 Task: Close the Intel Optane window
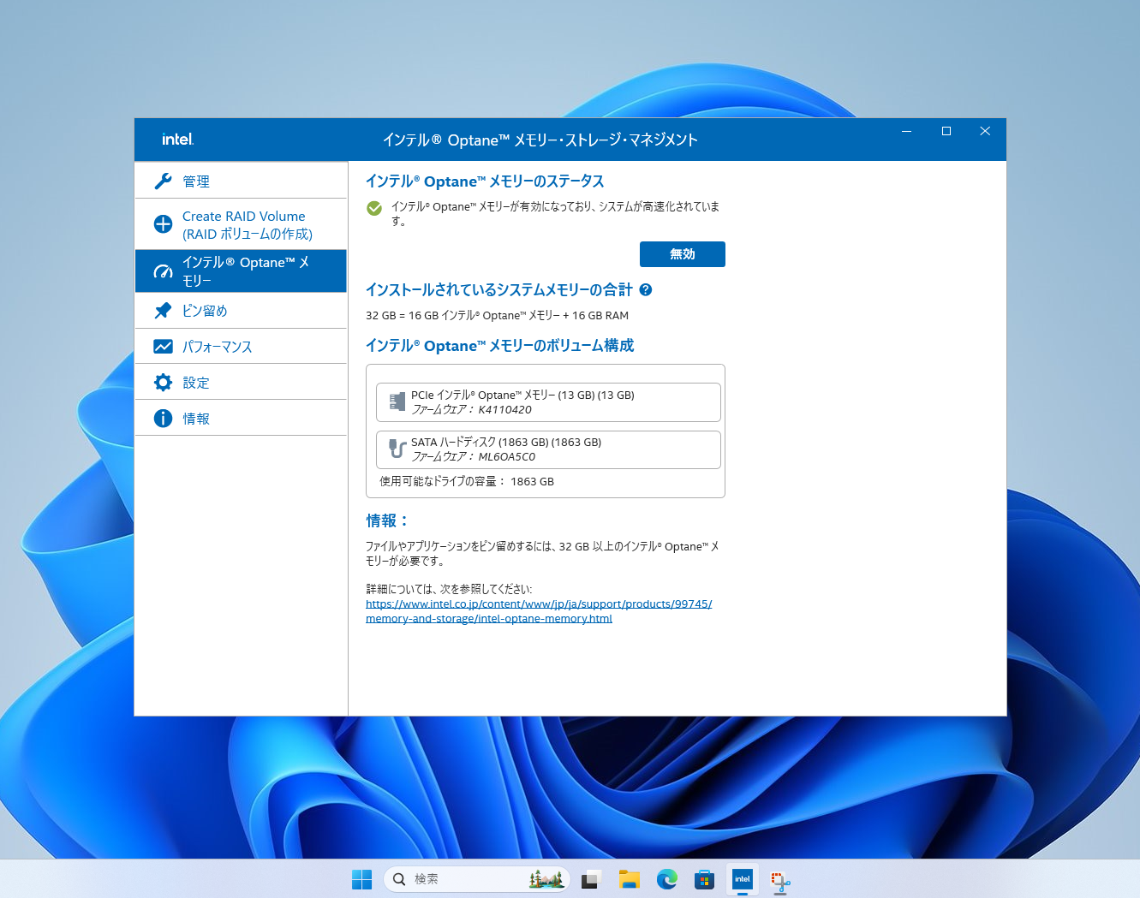tap(985, 131)
